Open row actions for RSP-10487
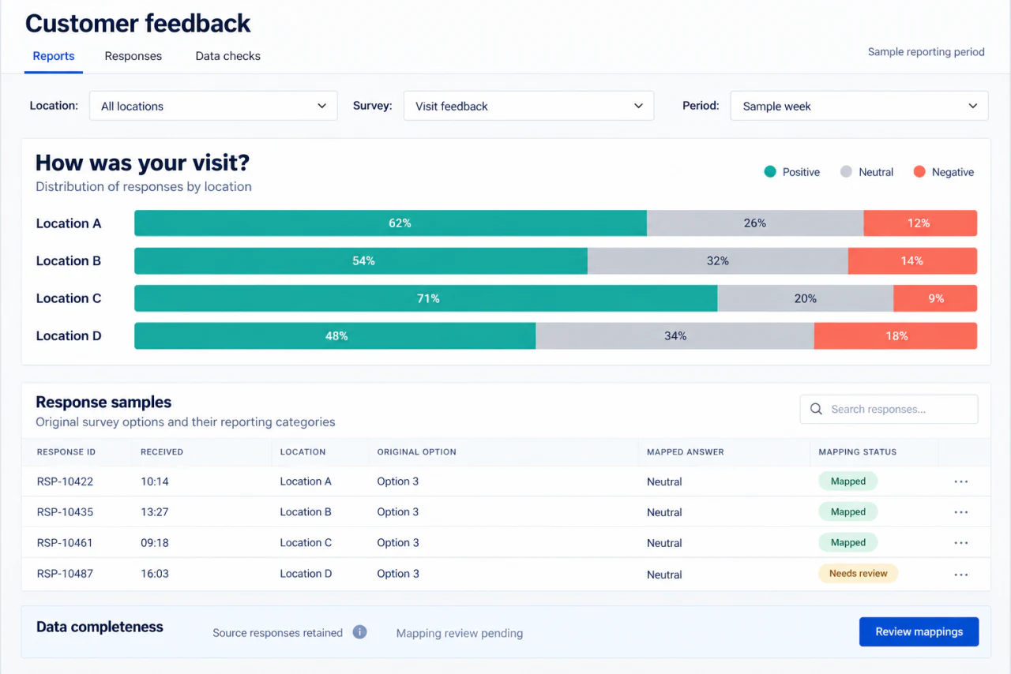This screenshot has width=1011, height=674. click(960, 574)
